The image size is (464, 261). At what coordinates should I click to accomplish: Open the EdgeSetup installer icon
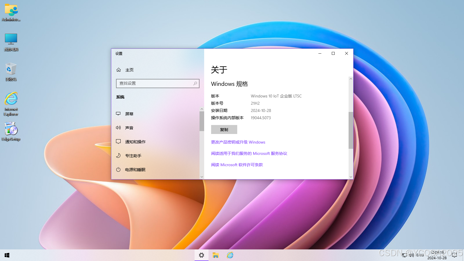(11, 131)
